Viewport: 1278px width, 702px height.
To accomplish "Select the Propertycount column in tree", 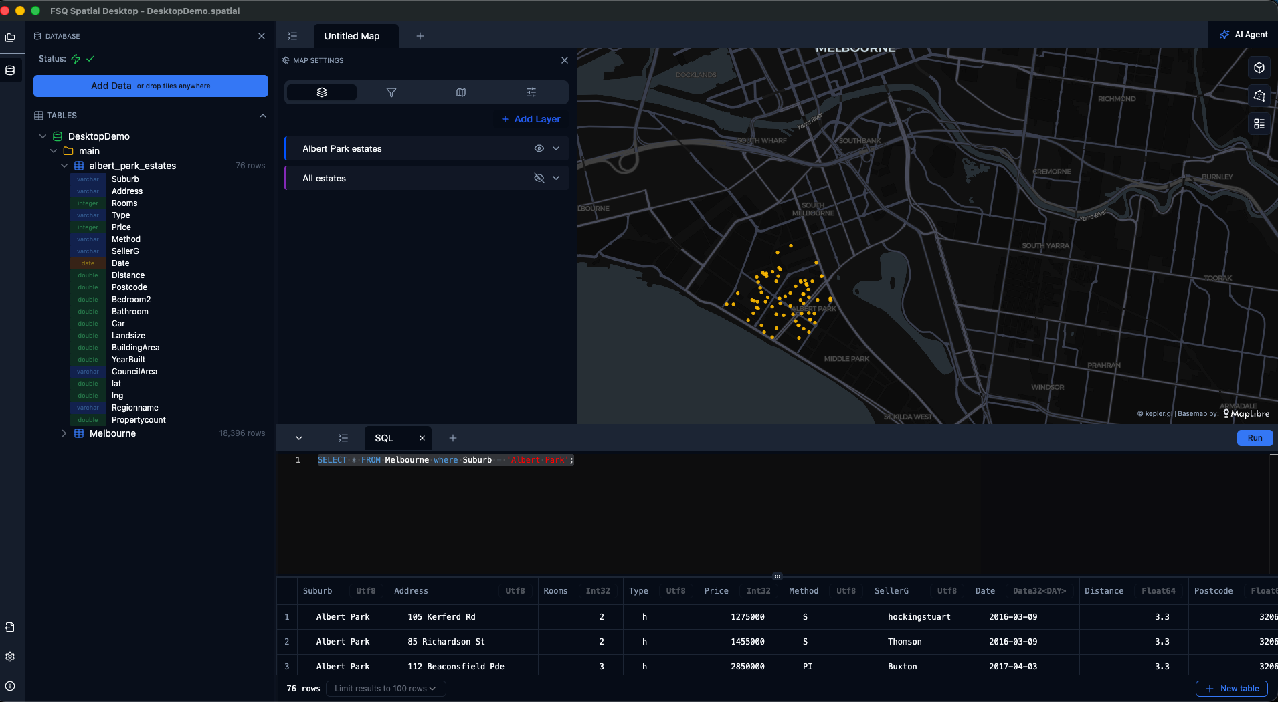I will [139, 420].
